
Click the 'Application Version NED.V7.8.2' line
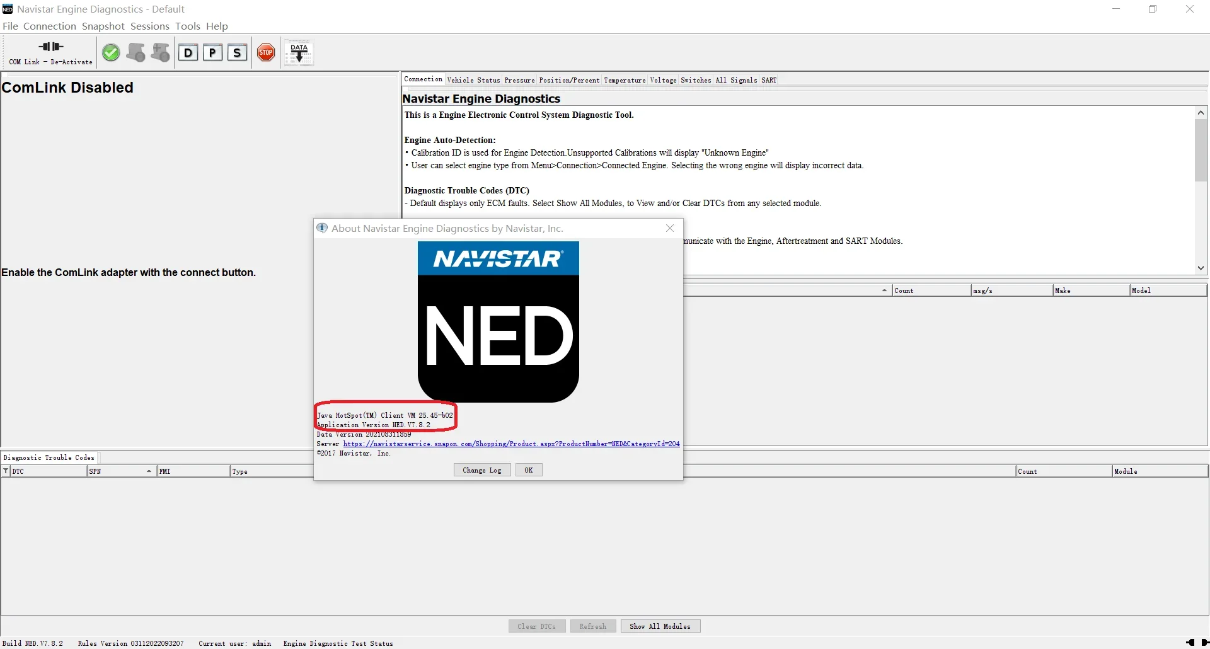click(x=374, y=425)
